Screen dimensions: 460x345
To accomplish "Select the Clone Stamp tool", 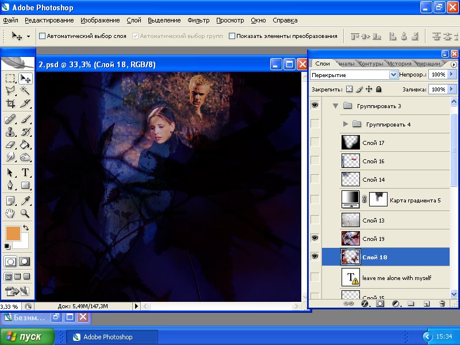I will 10,132.
